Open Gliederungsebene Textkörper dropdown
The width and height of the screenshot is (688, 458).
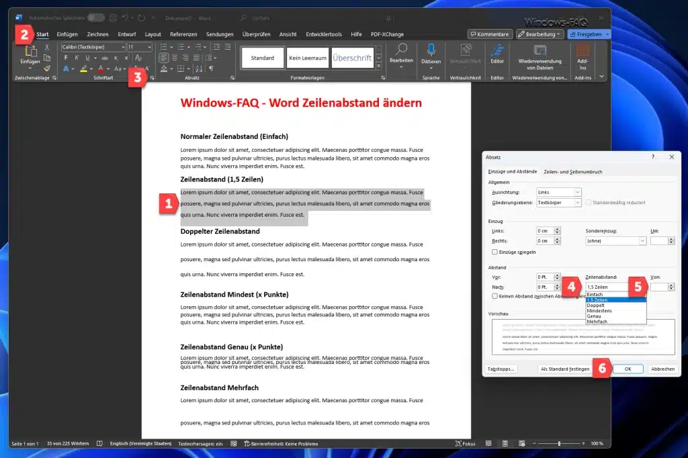click(x=578, y=202)
